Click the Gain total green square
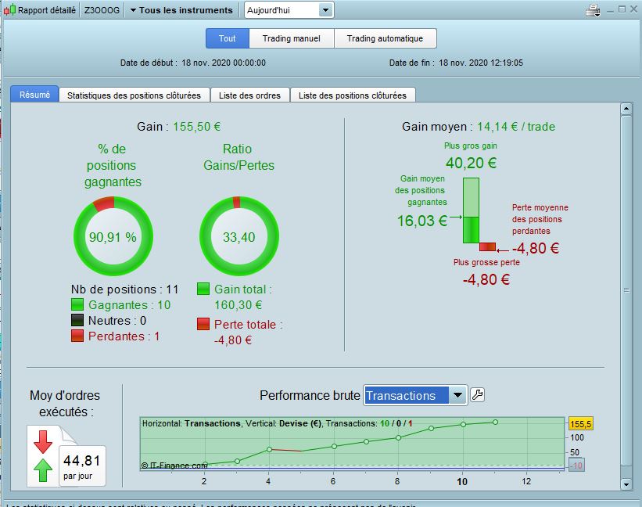The image size is (642, 507). (203, 289)
